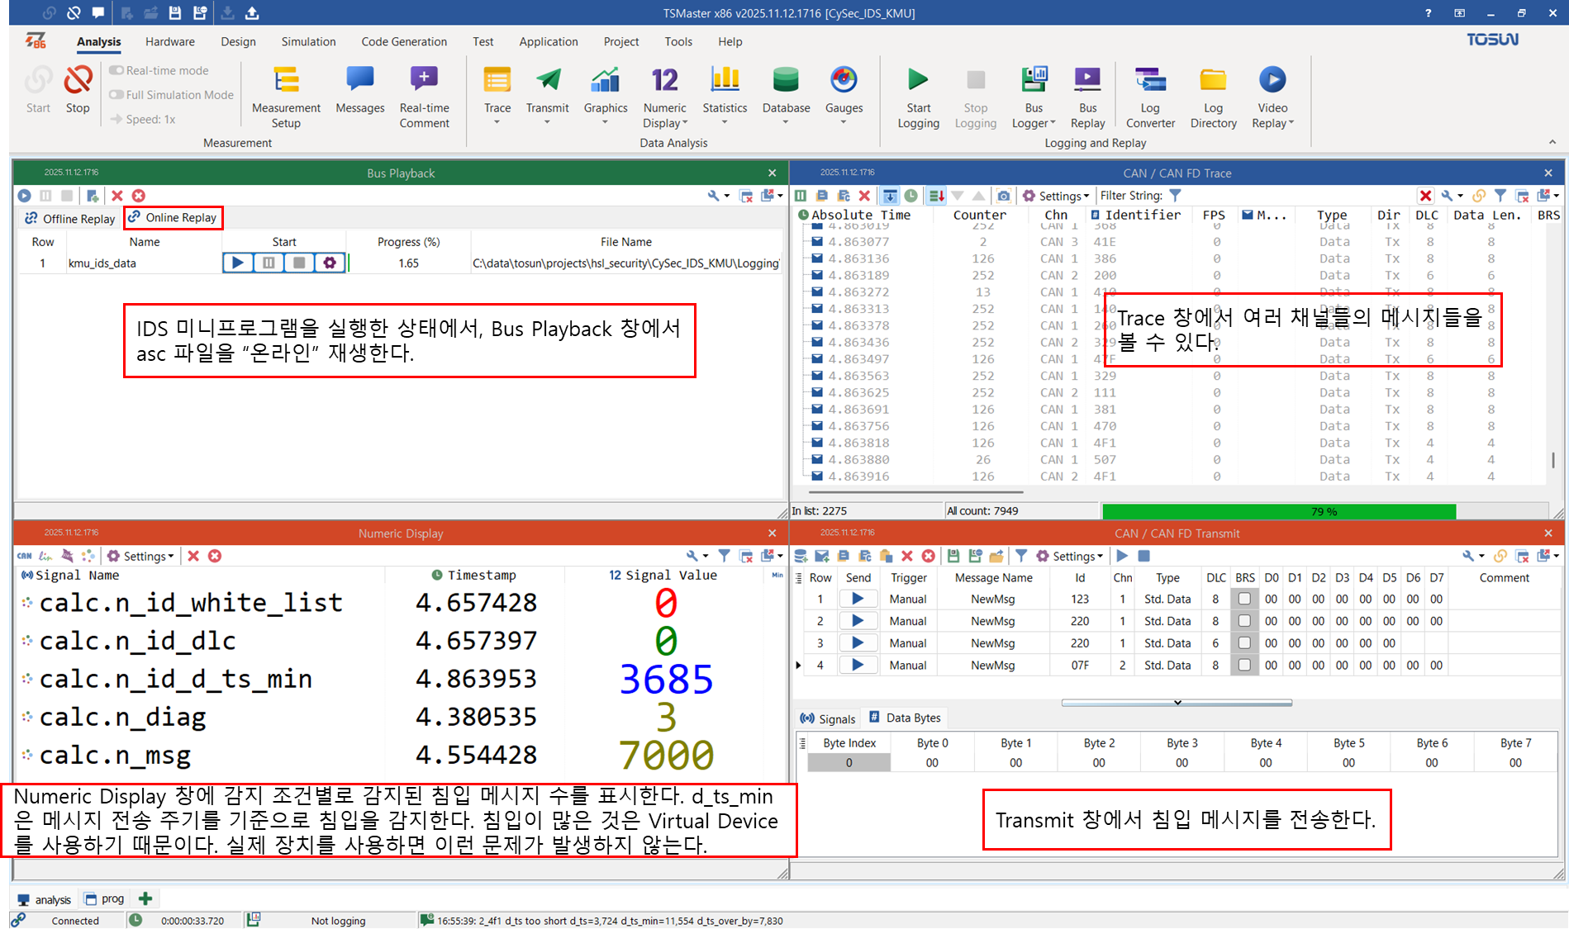Switch to the Offline Replay tab
Viewport: 1569px width, 929px height.
(70, 218)
